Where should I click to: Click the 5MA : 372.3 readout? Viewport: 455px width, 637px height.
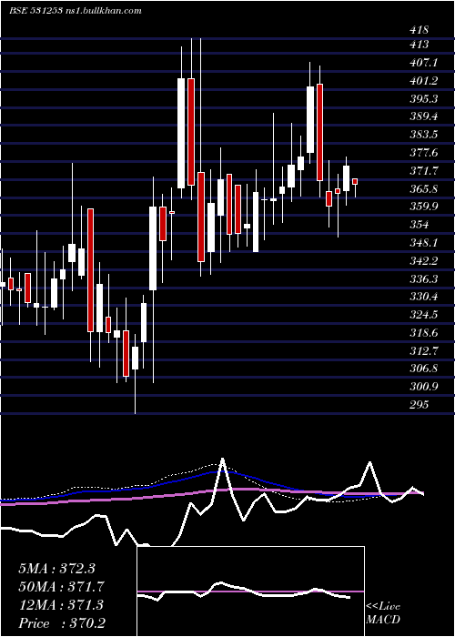coord(56,569)
